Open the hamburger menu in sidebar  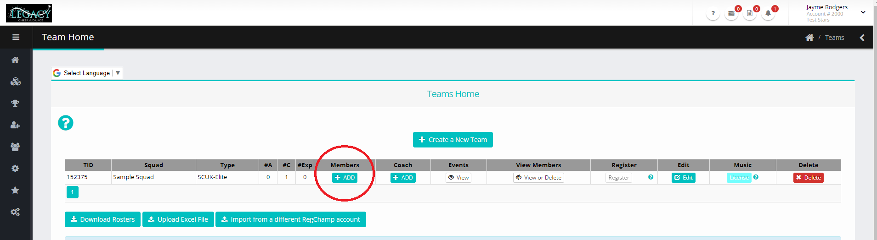[16, 37]
